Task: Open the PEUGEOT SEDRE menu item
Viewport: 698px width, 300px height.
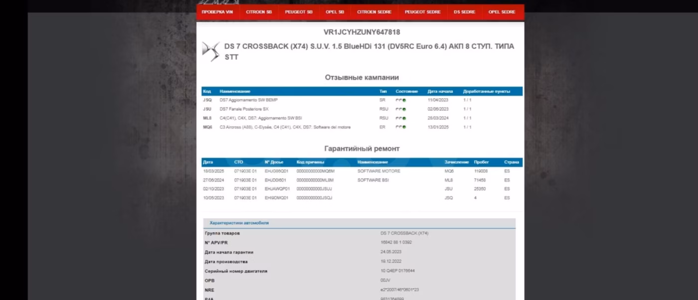Action: click(423, 12)
